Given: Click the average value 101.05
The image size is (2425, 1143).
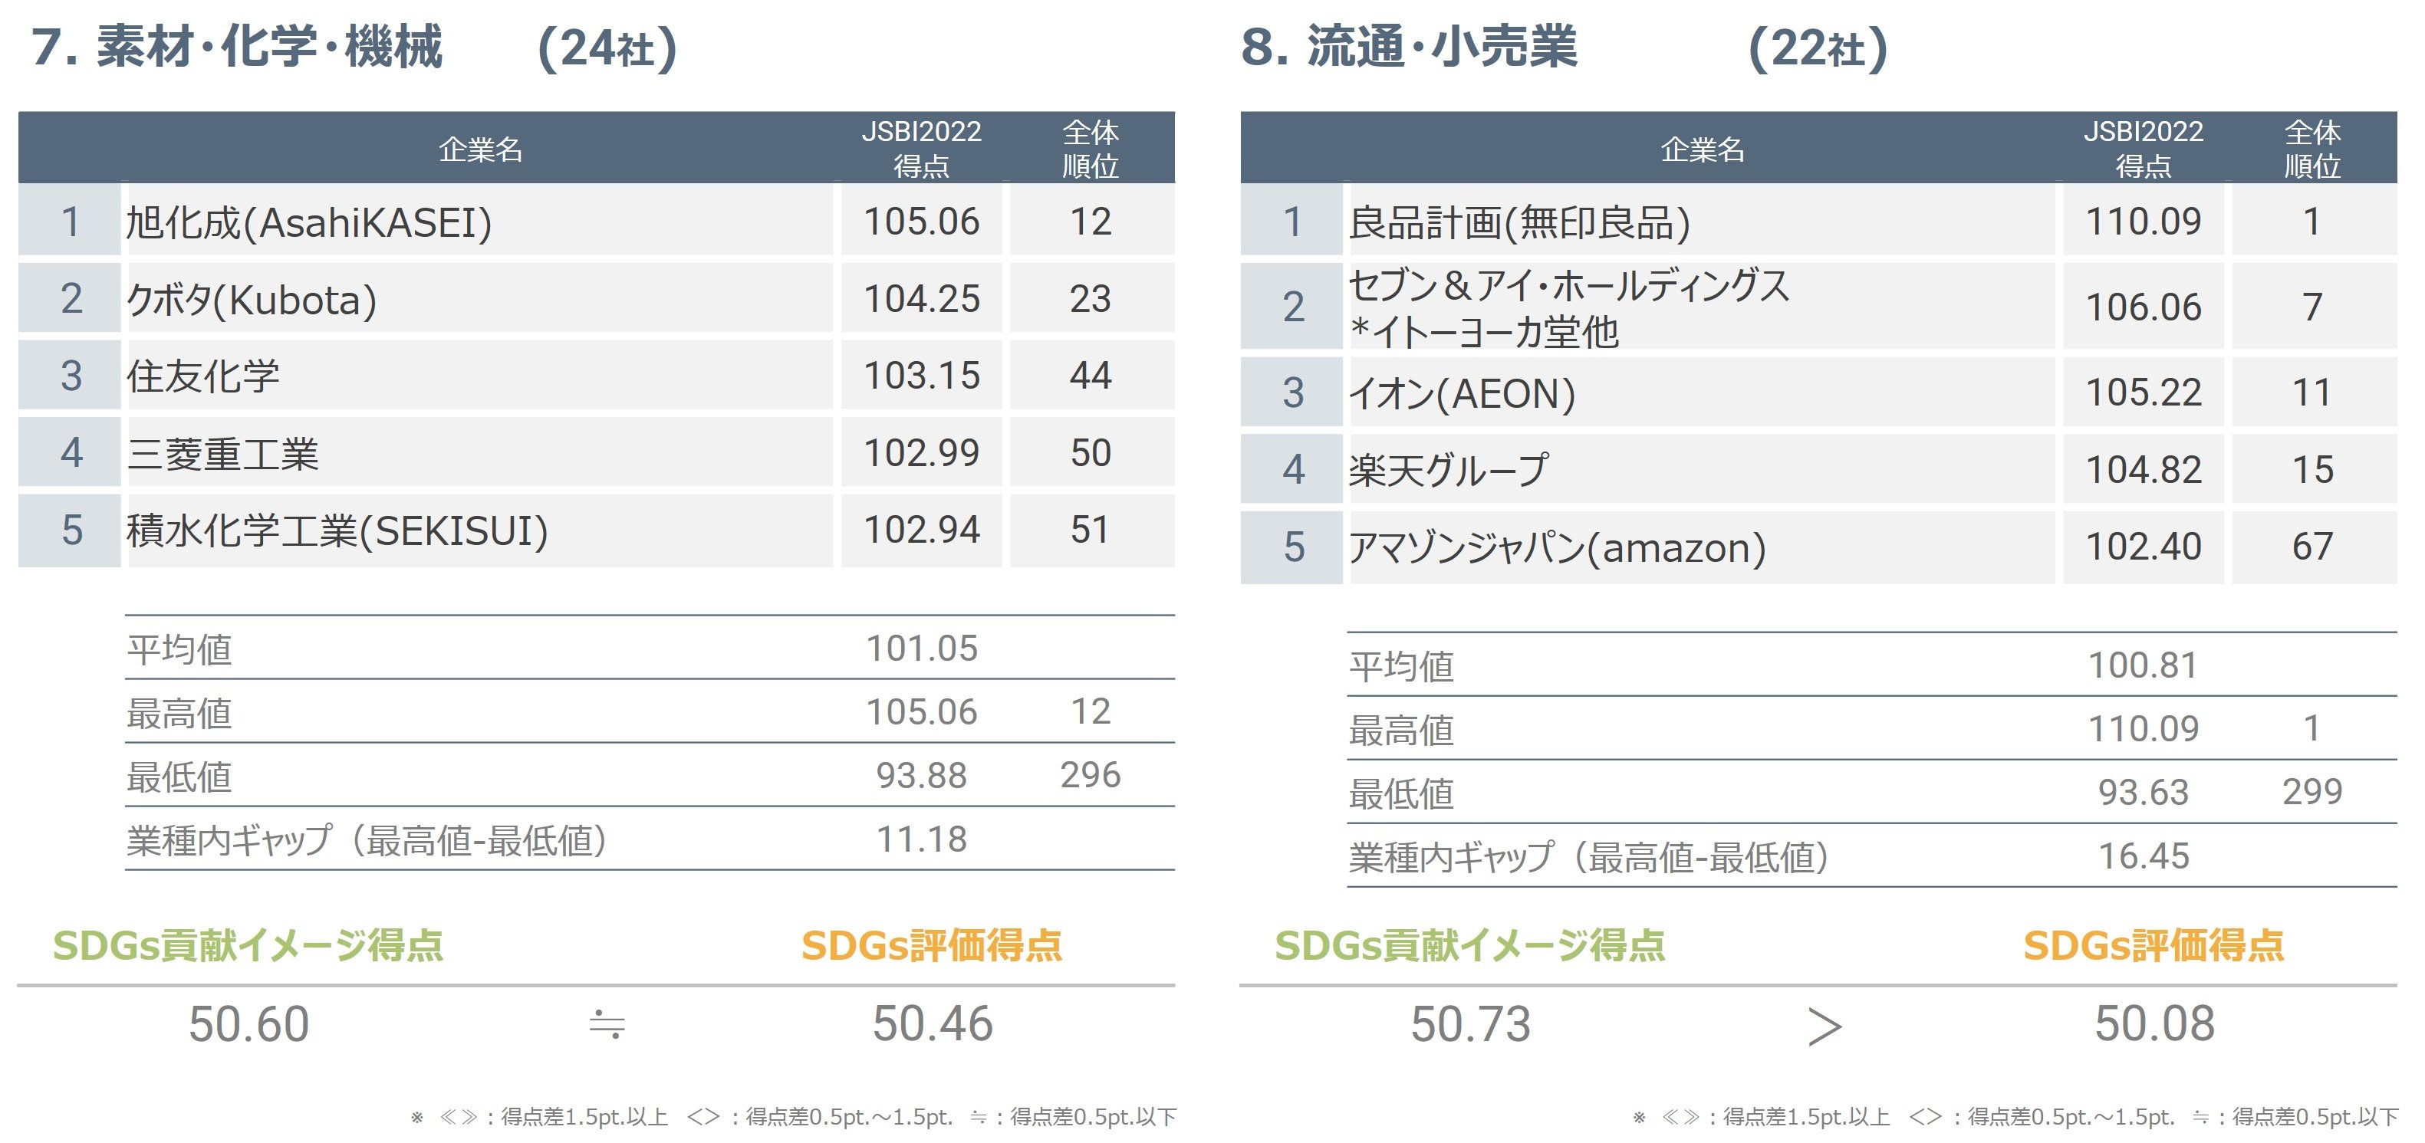Looking at the screenshot, I should click(x=922, y=649).
